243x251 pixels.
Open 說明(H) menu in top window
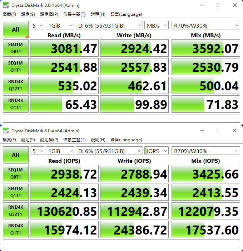(98, 14)
